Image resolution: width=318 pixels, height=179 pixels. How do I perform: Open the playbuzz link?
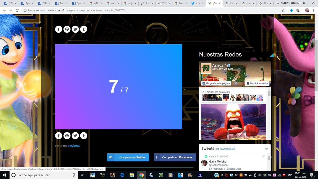74,146
